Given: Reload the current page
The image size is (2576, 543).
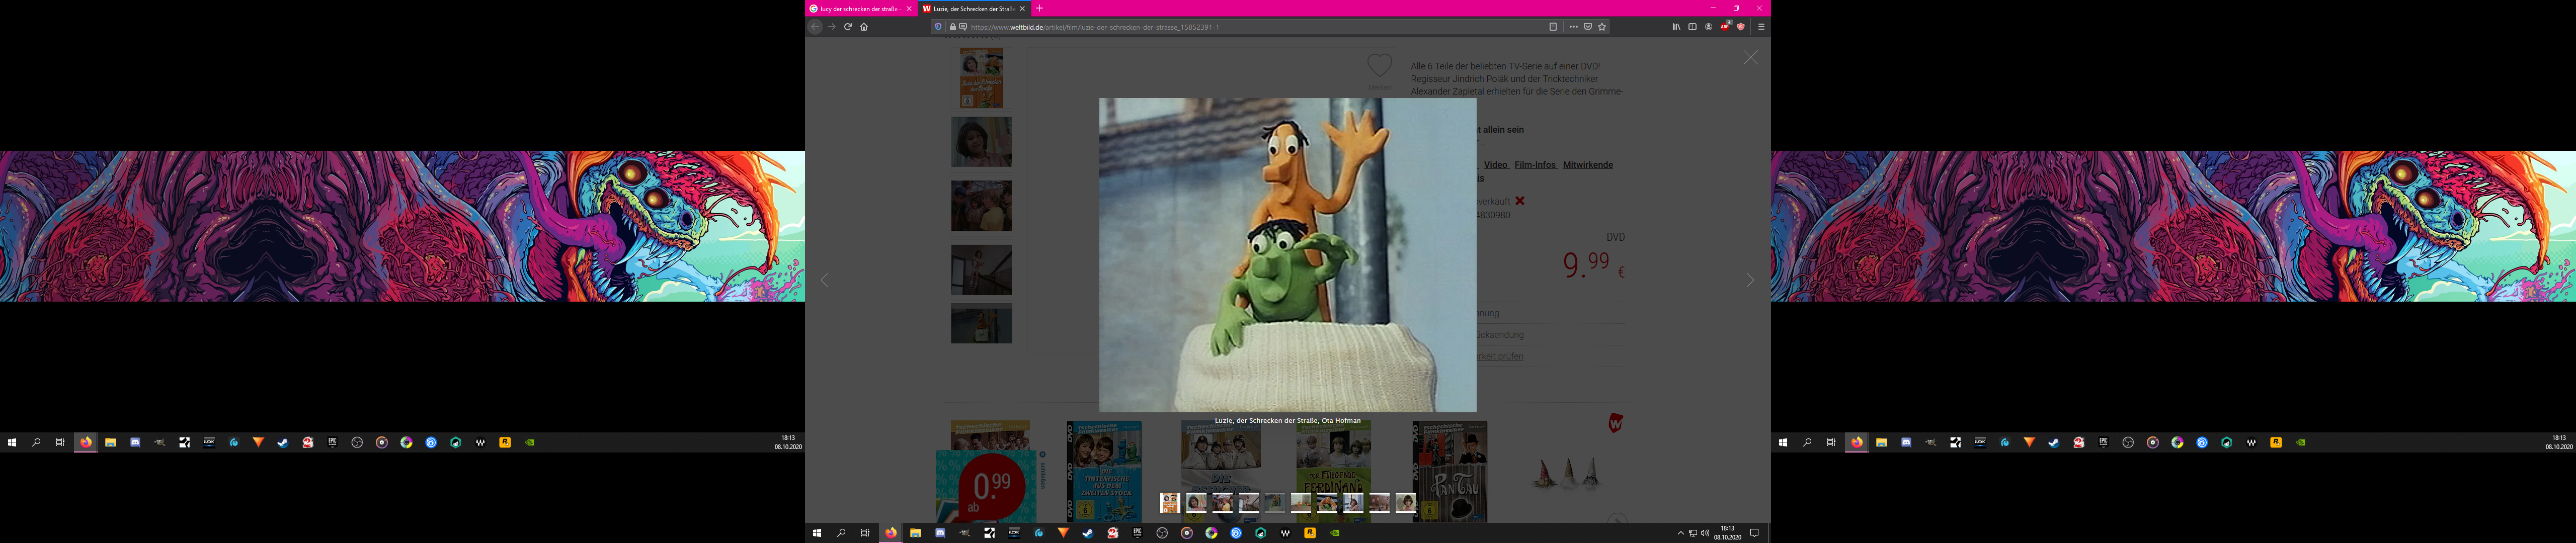Looking at the screenshot, I should (x=847, y=27).
